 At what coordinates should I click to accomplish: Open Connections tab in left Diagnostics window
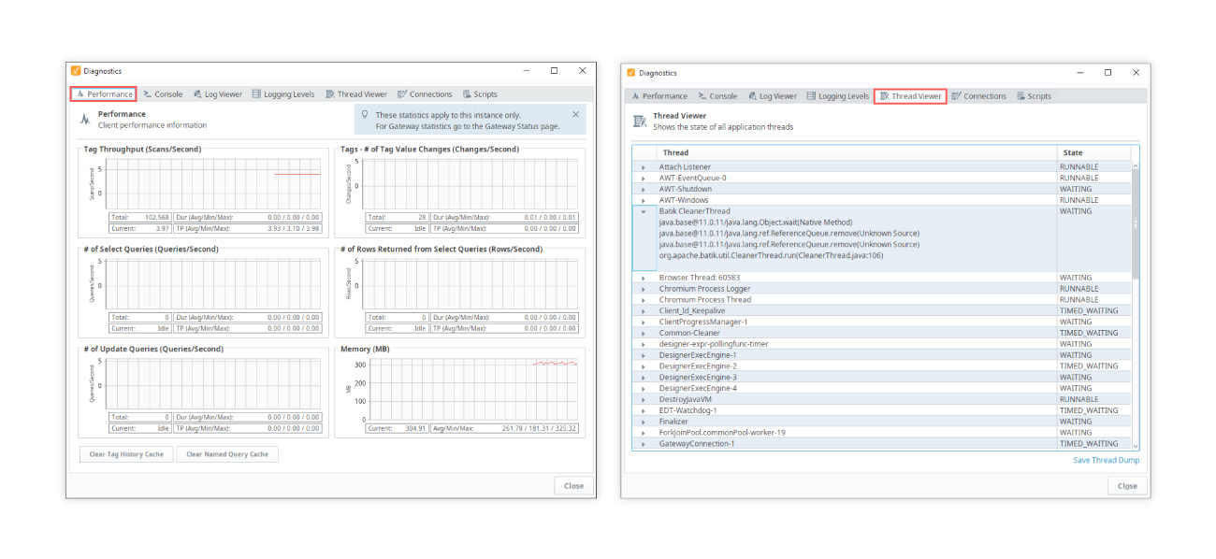[425, 94]
